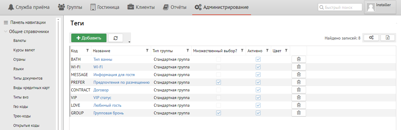The image size is (401, 130).
Task: Collapse the Общие справочники tree section
Action: pos(6,32)
